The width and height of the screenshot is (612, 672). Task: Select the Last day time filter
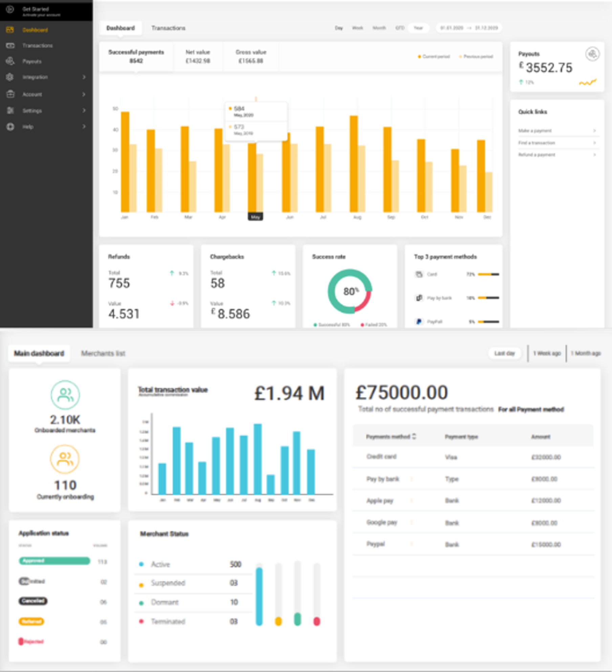click(x=504, y=353)
